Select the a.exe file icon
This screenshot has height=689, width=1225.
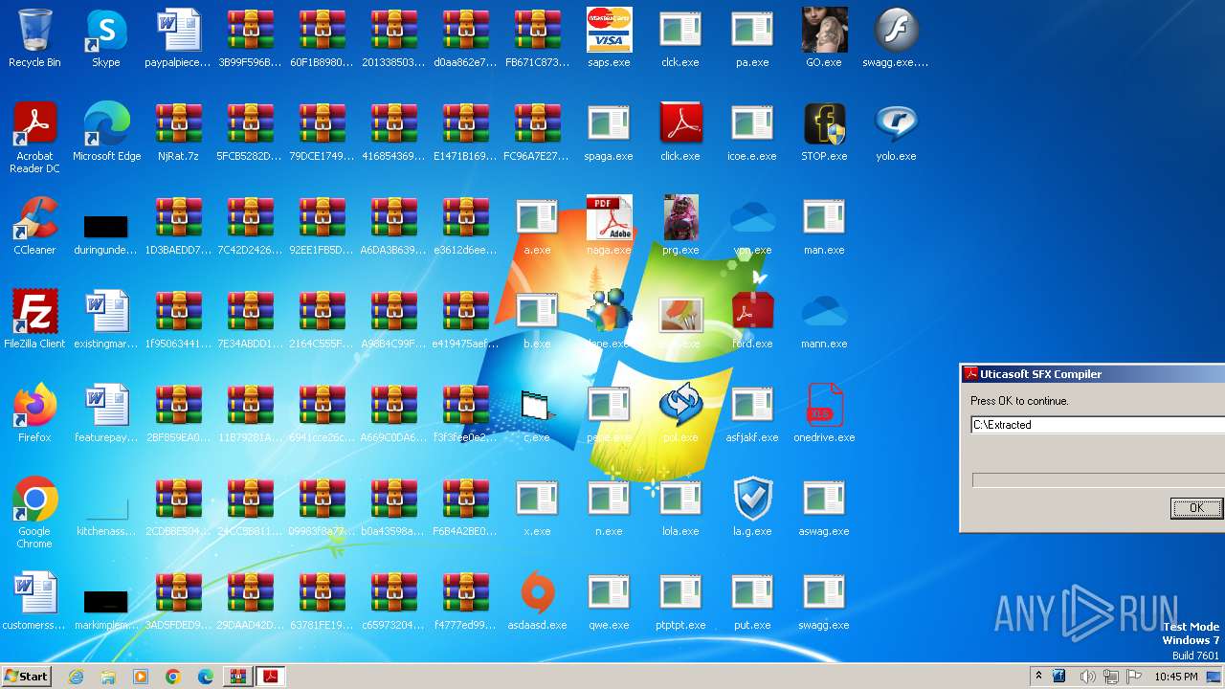[537, 217]
